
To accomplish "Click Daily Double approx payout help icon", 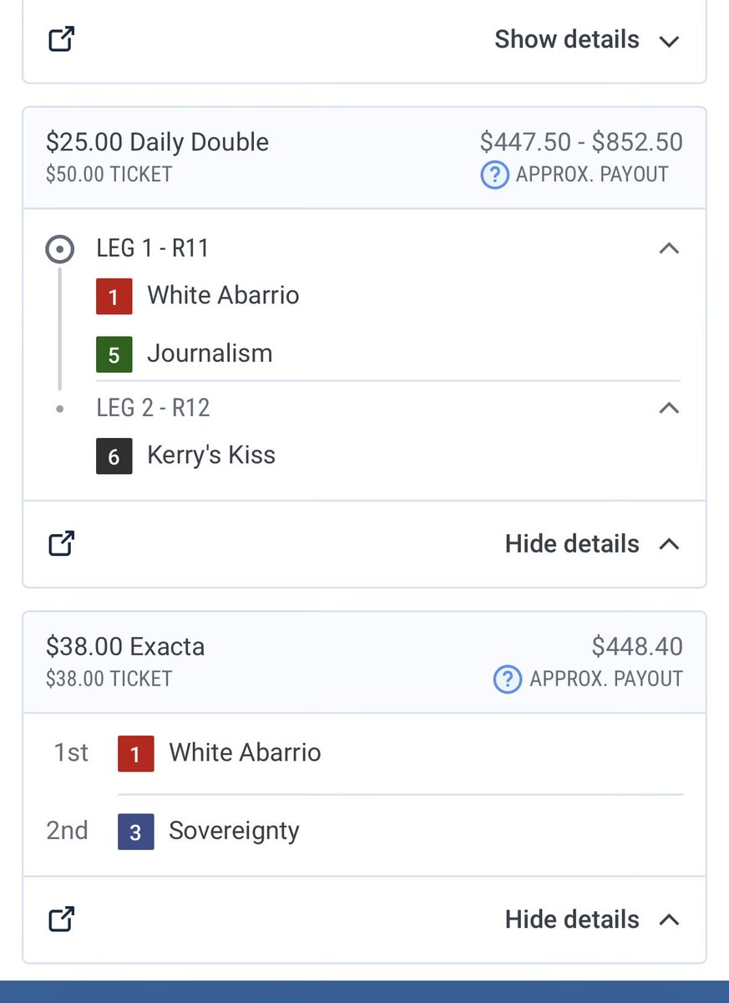I will [495, 175].
